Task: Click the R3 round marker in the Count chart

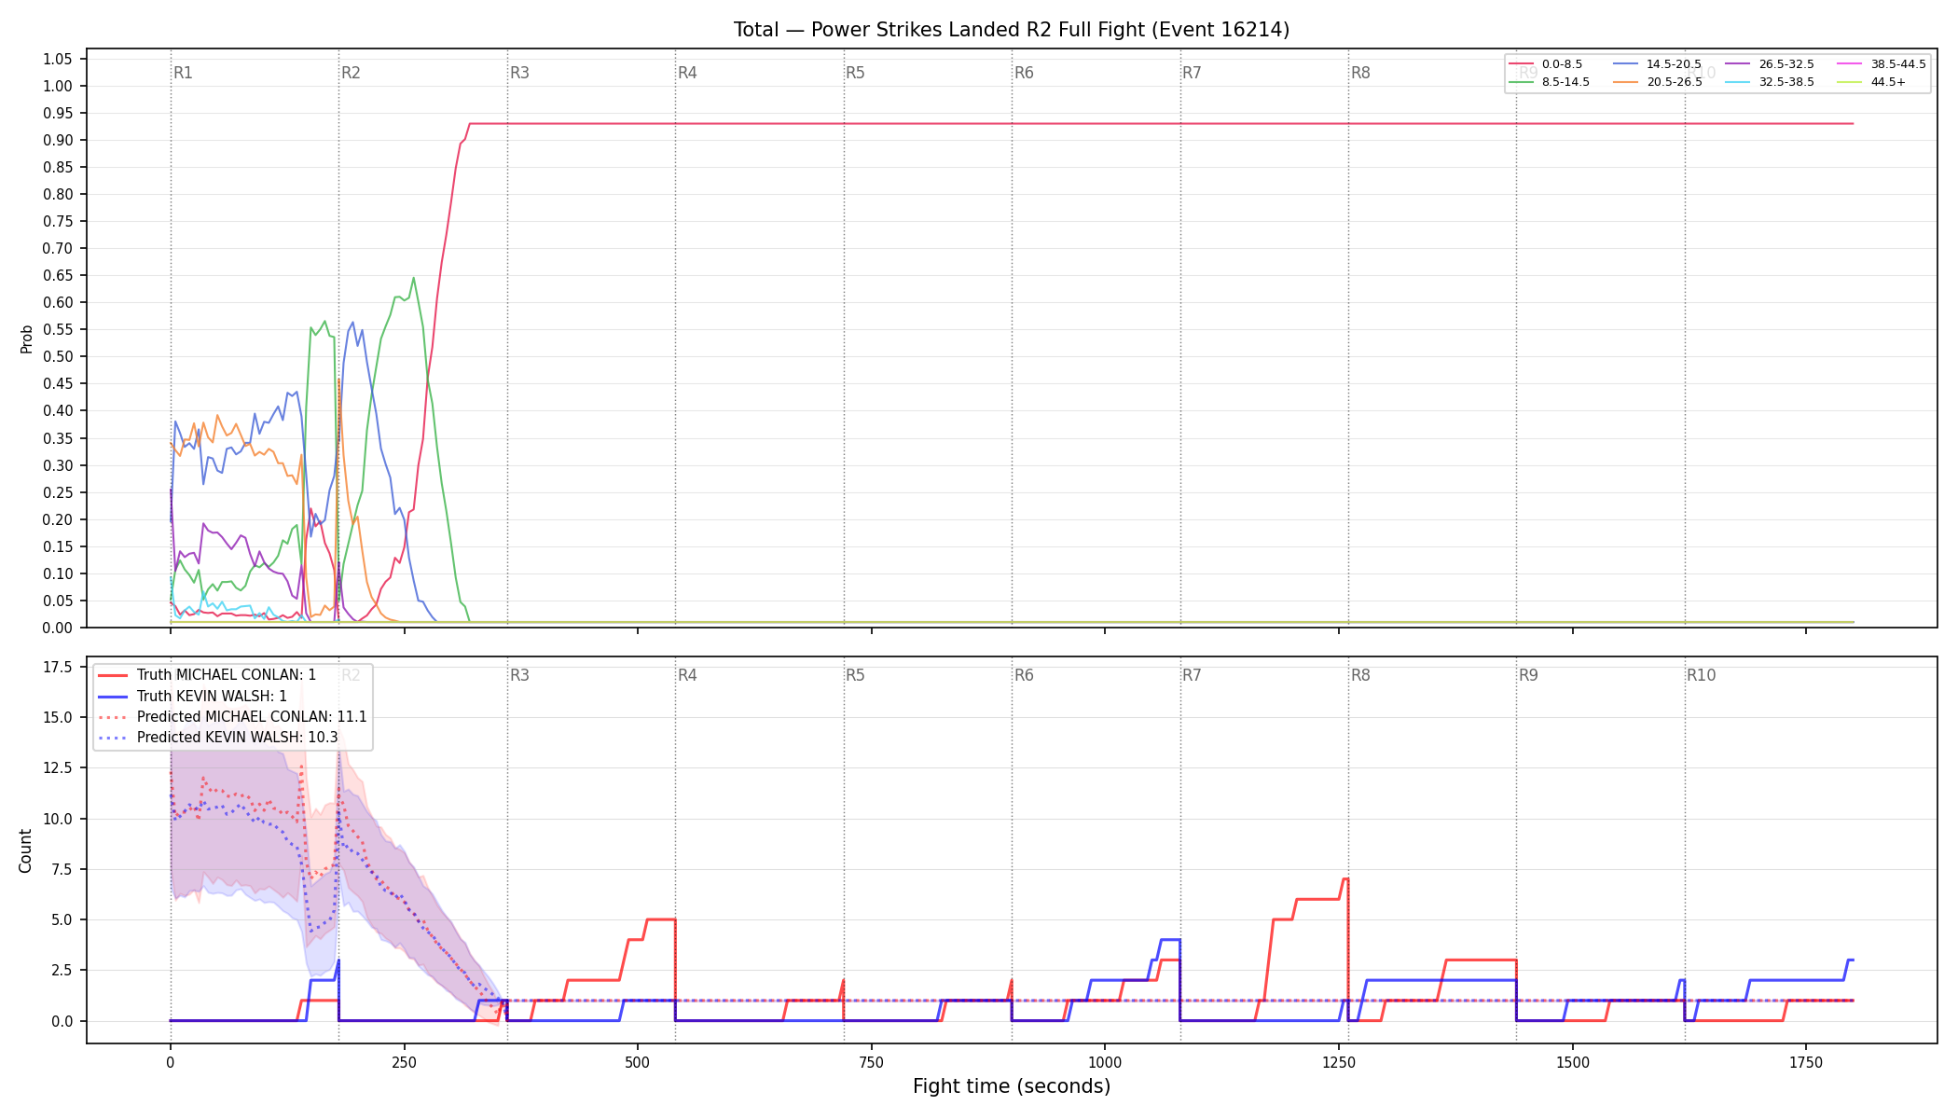Action: (x=519, y=675)
